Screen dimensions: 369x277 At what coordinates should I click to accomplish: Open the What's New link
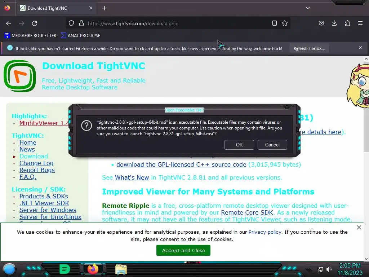point(132,177)
